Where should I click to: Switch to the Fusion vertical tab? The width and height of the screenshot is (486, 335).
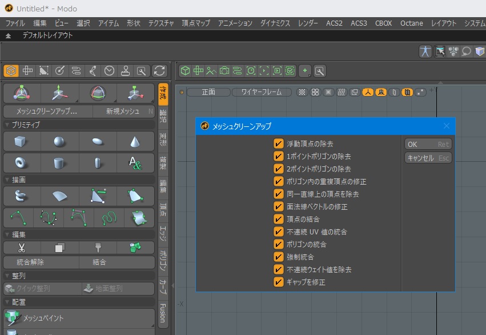pos(163,313)
